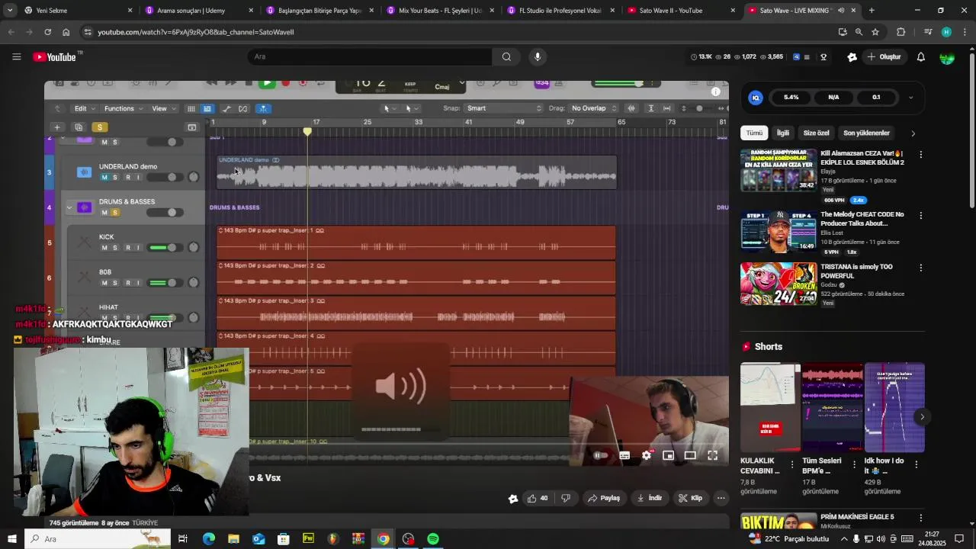Click the install app icon in address bar
This screenshot has height=549, width=976.
click(843, 32)
